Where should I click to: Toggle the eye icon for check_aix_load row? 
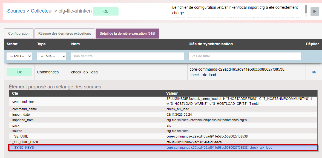coord(314,72)
